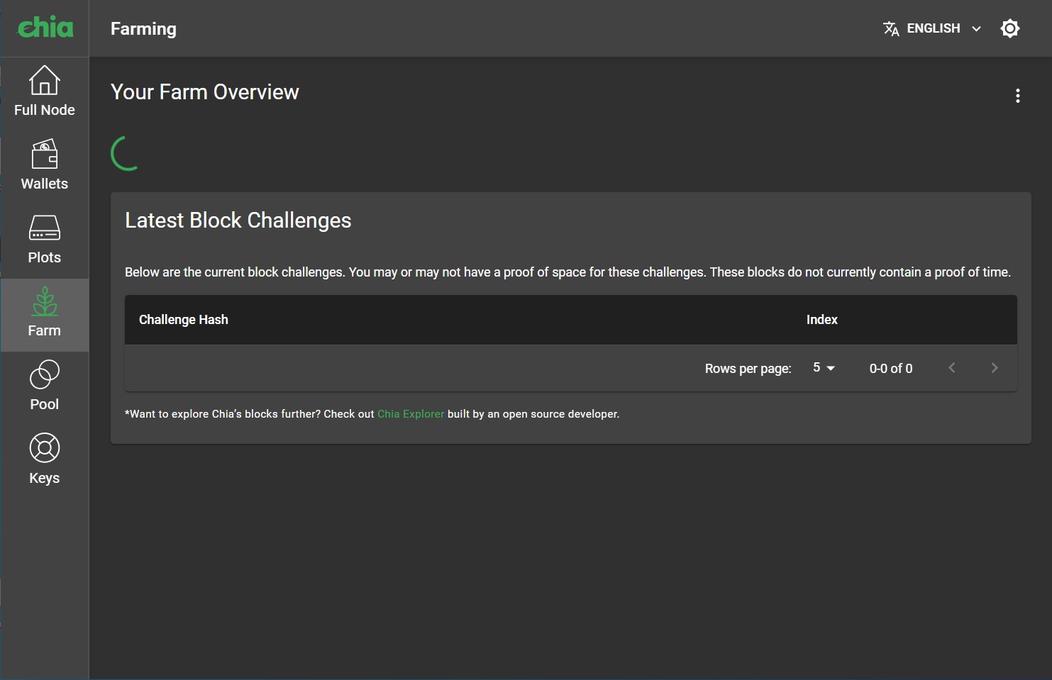Screen dimensions: 1052x680
Task: Open Farm Overview three-dot menu
Action: tap(1017, 96)
